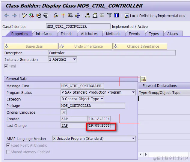This screenshot has width=190, height=162.
Task: Click the Change Inheritance button
Action: [x=140, y=46]
